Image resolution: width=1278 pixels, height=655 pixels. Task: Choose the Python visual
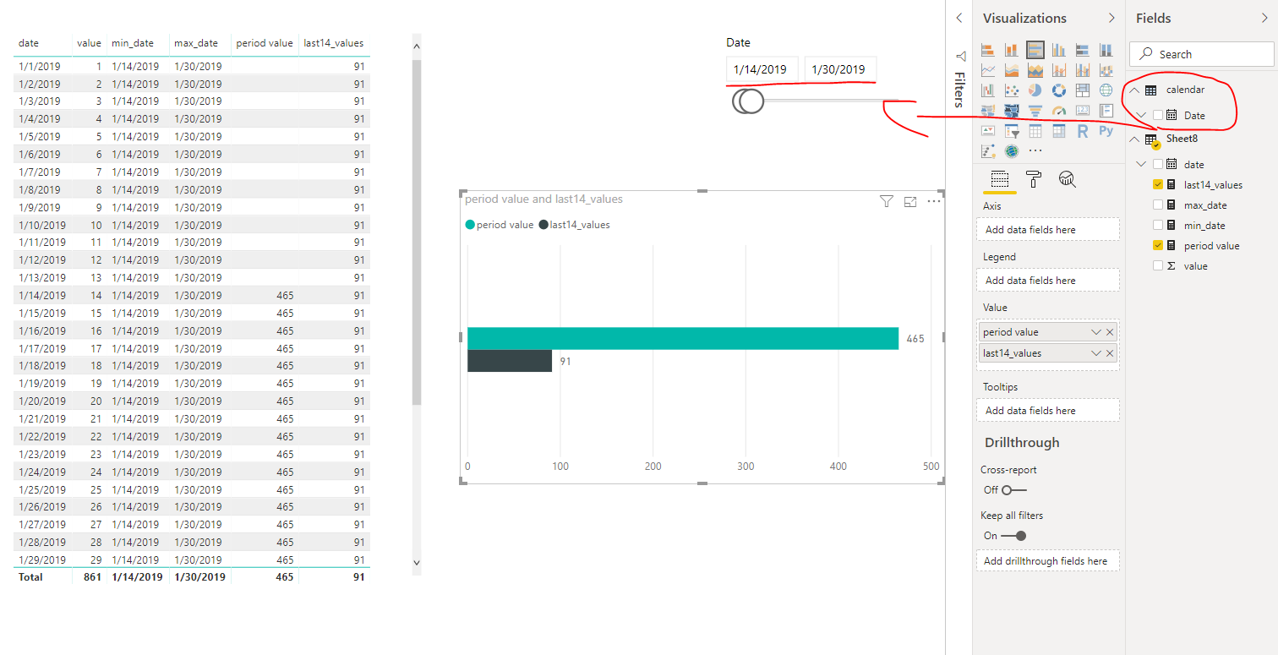[1106, 131]
